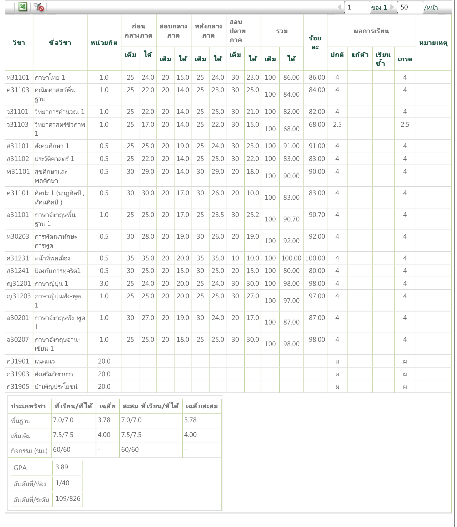Select activity row แนะแนว

pyautogui.click(x=228, y=361)
